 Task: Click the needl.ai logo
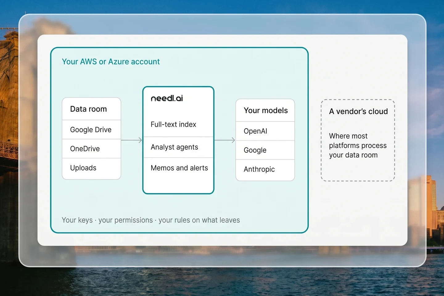[x=167, y=98]
